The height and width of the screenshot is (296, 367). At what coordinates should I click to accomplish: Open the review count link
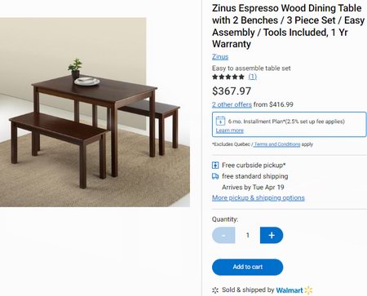tap(253, 77)
